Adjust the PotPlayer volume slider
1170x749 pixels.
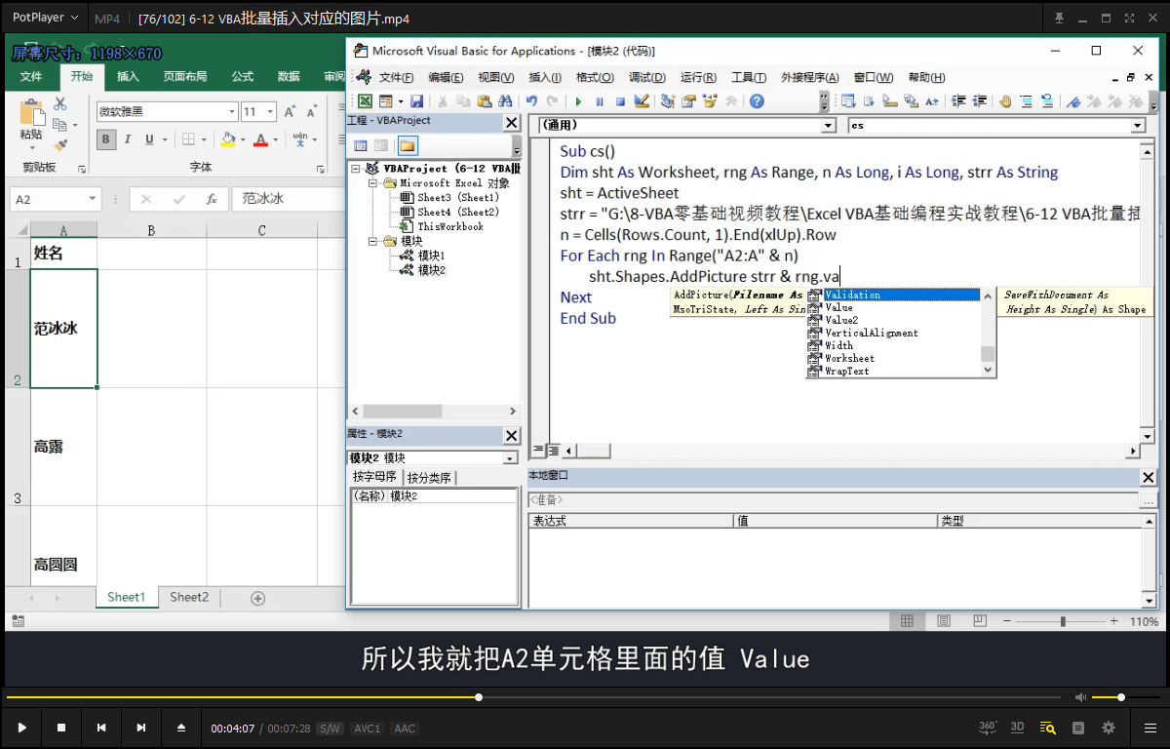pyautogui.click(x=1126, y=697)
